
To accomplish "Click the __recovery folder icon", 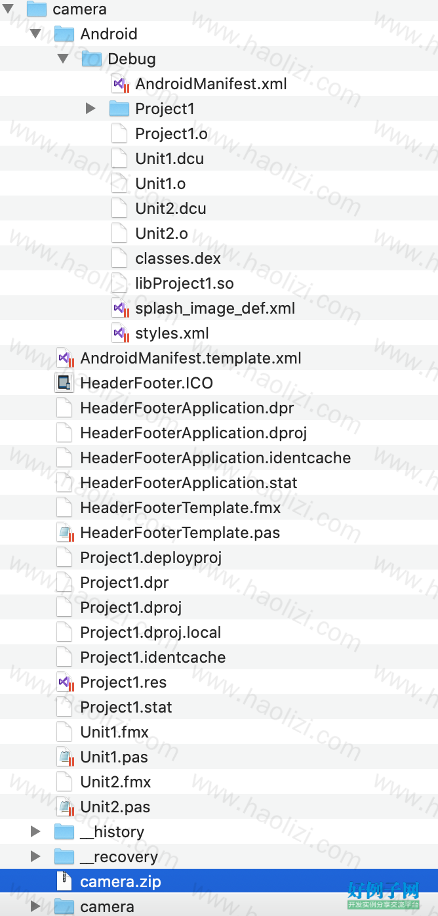I will pyautogui.click(x=64, y=856).
